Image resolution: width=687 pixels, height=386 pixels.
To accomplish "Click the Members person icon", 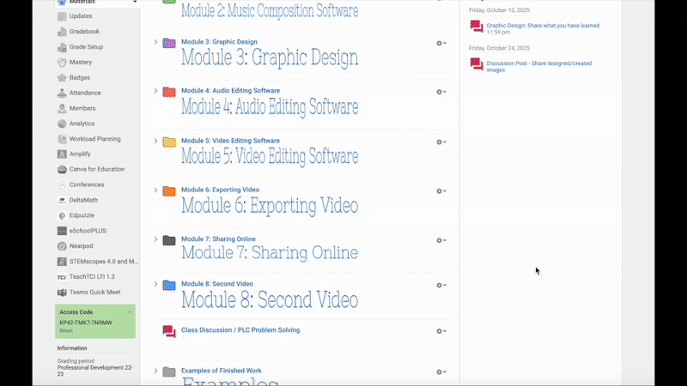I will point(62,108).
